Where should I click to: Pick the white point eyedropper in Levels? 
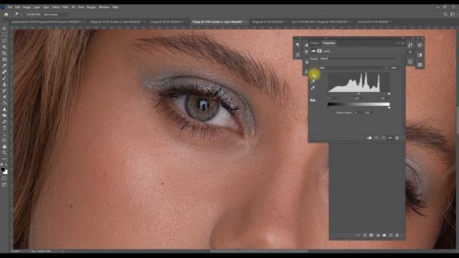coord(313,88)
